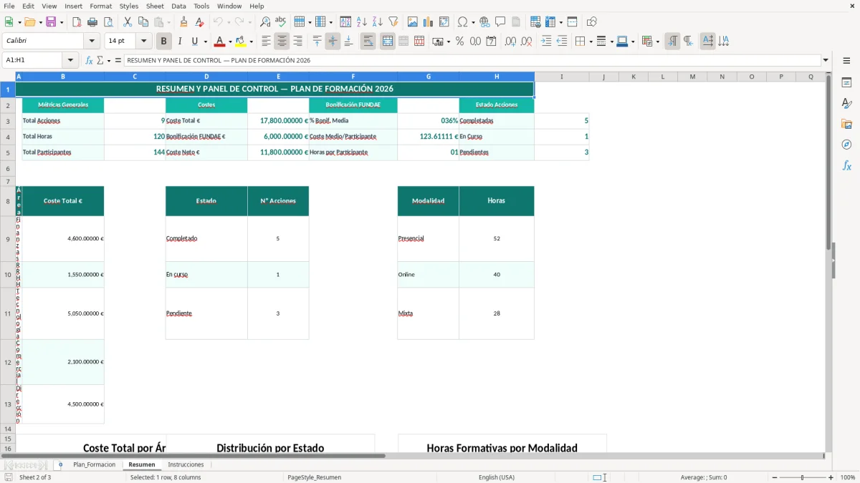This screenshot has height=483, width=860.
Task: Select the Clone Formatting paintbrush
Action: click(x=183, y=22)
